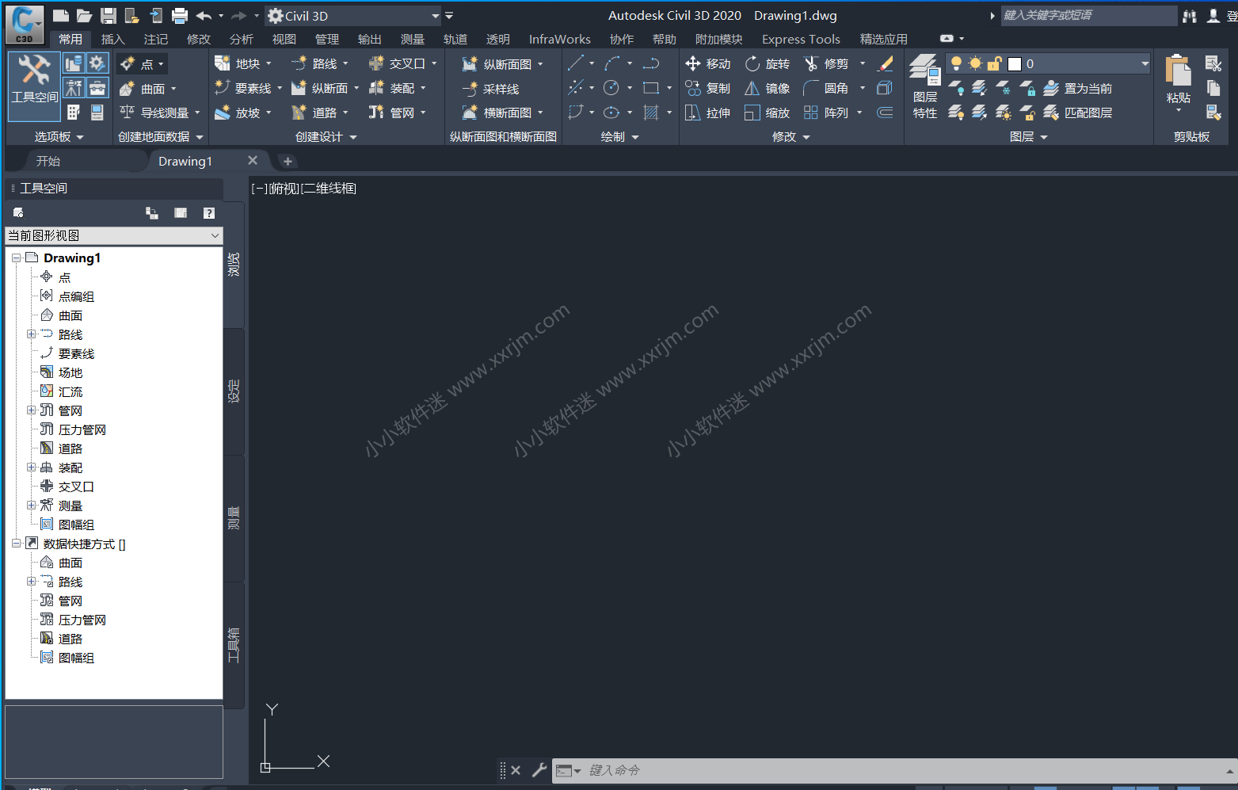Click the 交叉口 Intersection ribbon button
The width and height of the screenshot is (1238, 790).
tap(403, 63)
